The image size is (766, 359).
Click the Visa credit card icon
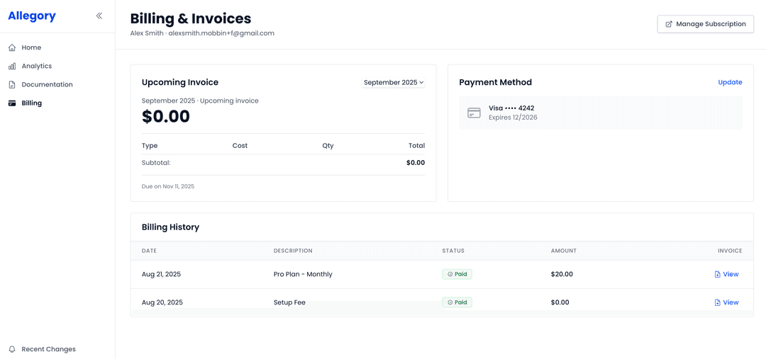coord(474,113)
